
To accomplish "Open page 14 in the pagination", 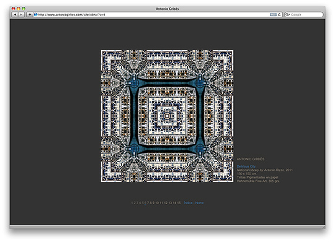I will 174,203.
